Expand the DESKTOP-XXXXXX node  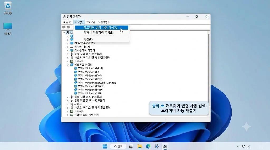[68, 44]
